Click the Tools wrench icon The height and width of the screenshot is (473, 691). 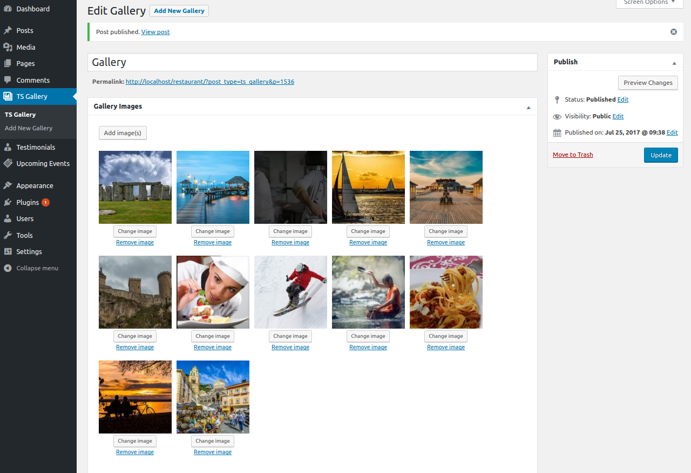click(x=8, y=236)
